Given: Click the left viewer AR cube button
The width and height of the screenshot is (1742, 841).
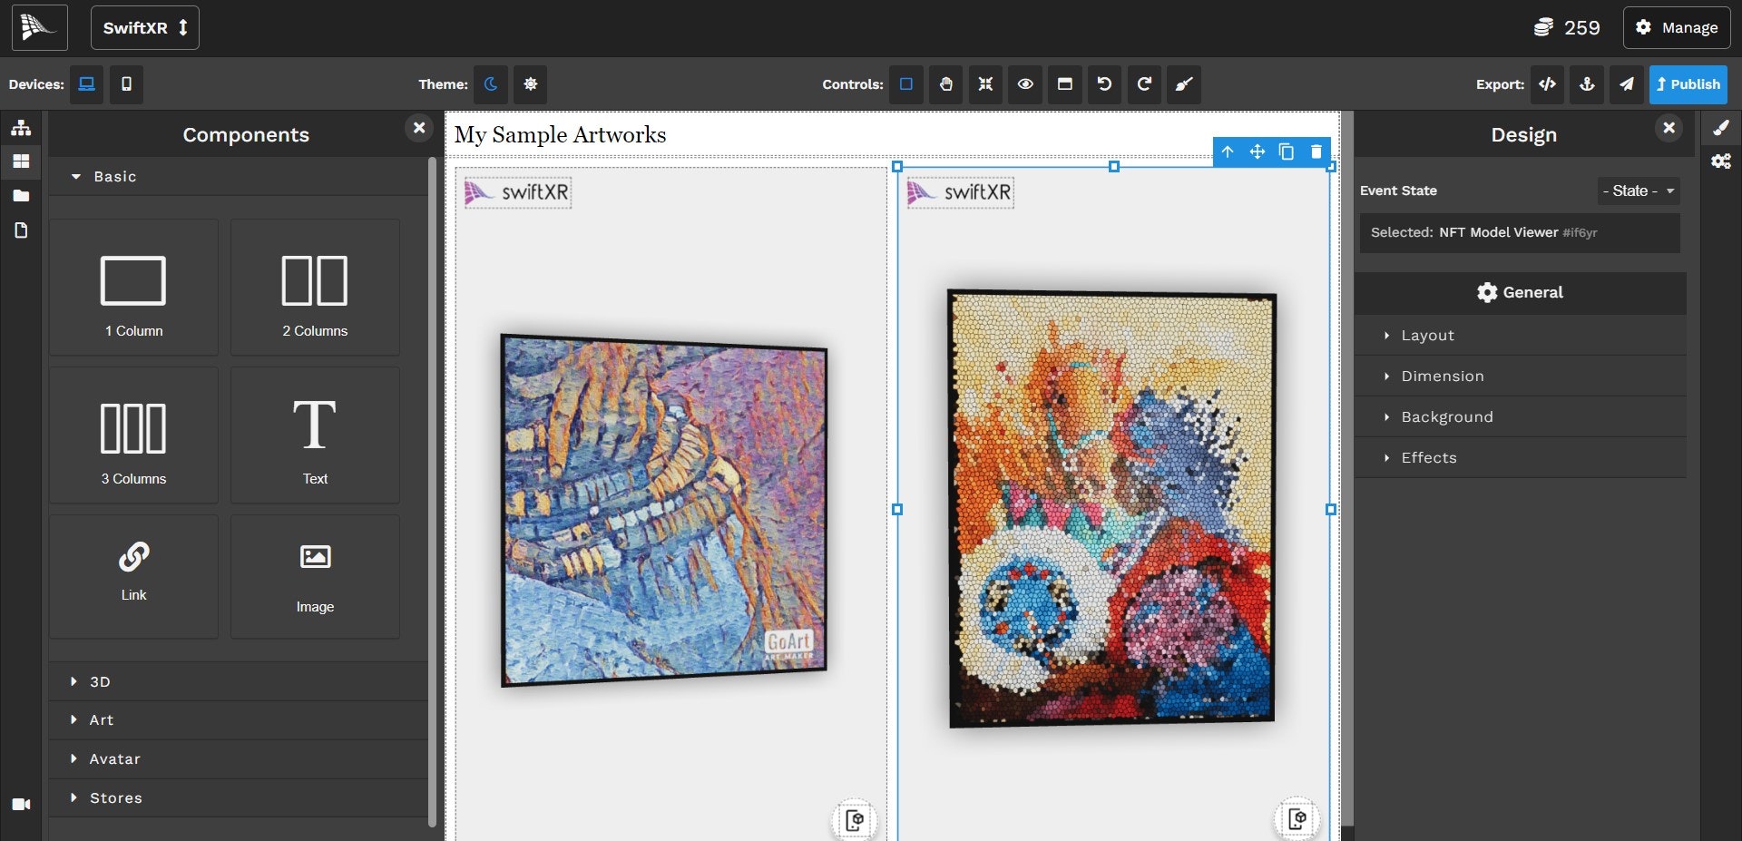Looking at the screenshot, I should (854, 820).
